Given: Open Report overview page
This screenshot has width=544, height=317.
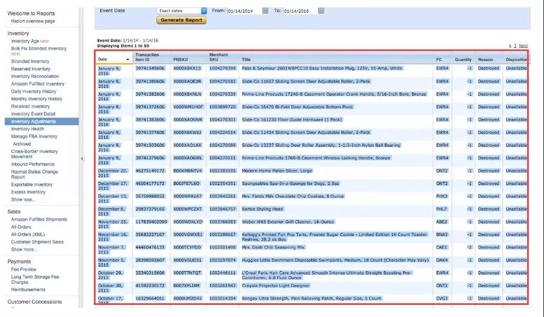Looking at the screenshot, I should 33,21.
